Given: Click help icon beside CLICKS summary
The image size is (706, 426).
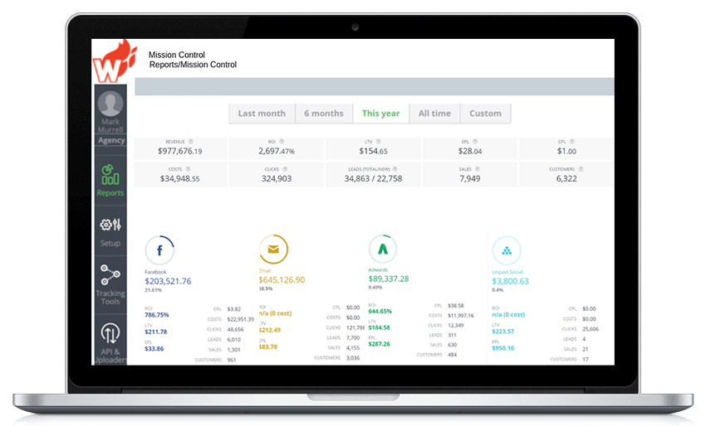Looking at the screenshot, I should click(x=285, y=169).
